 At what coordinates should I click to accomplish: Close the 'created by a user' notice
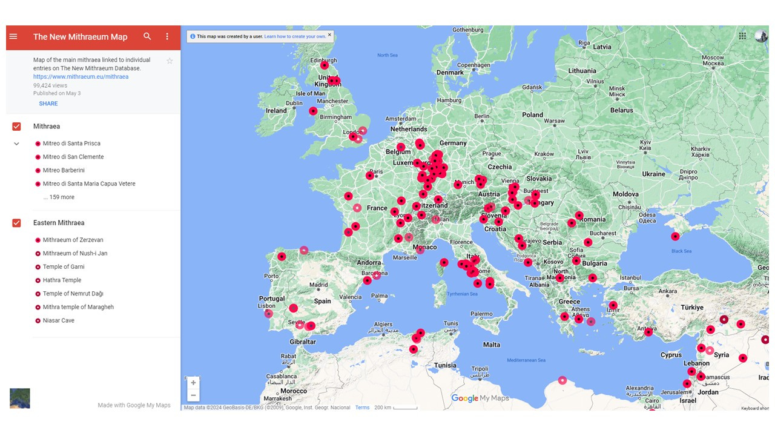pos(329,35)
